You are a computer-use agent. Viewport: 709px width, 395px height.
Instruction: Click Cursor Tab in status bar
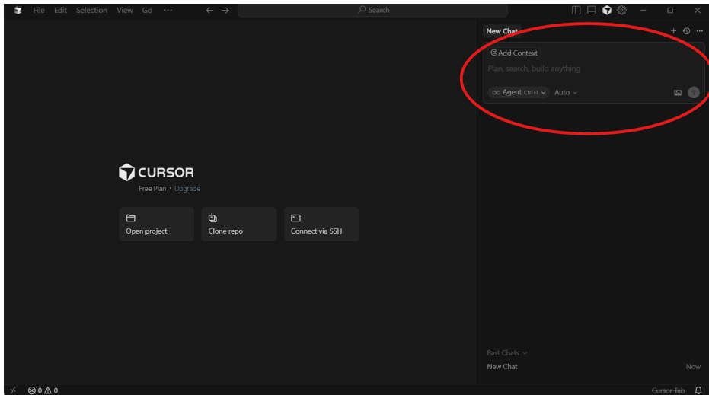pyautogui.click(x=668, y=390)
